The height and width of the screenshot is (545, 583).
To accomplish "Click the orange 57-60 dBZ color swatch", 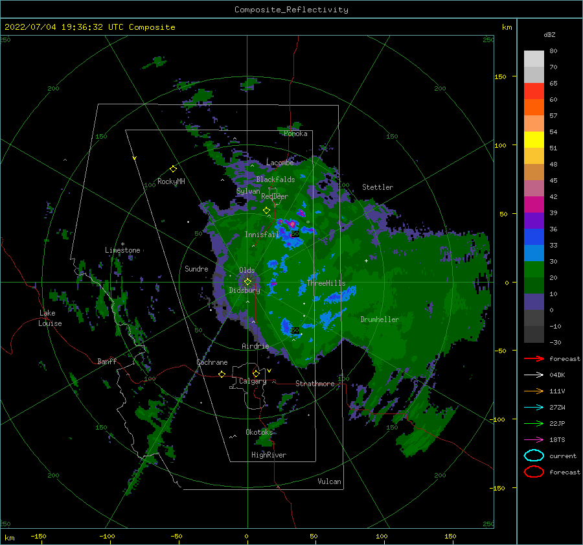I will [534, 108].
